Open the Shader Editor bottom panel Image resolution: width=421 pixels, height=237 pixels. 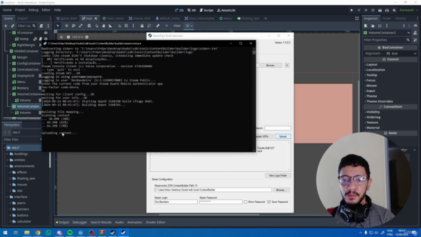155,223
